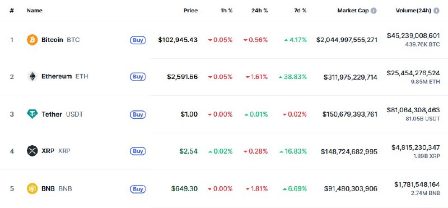The height and width of the screenshot is (208, 448).
Task: Sort by the 1h % column header
Action: (227, 11)
